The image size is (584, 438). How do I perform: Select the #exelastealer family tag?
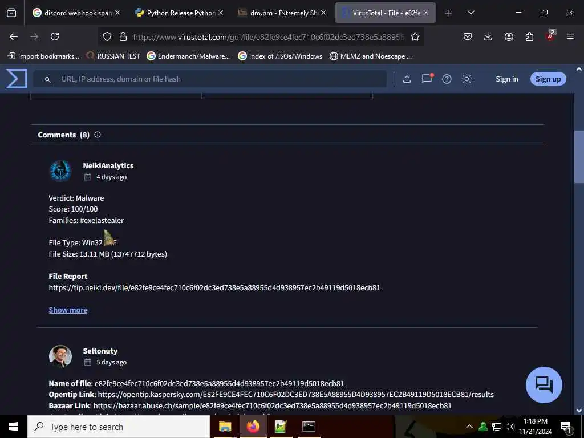click(x=102, y=221)
